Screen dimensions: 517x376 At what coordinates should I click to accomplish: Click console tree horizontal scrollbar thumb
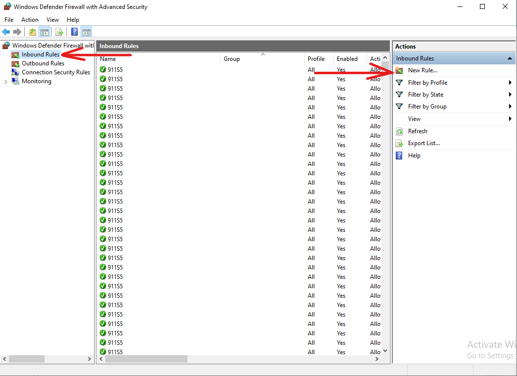point(27,359)
